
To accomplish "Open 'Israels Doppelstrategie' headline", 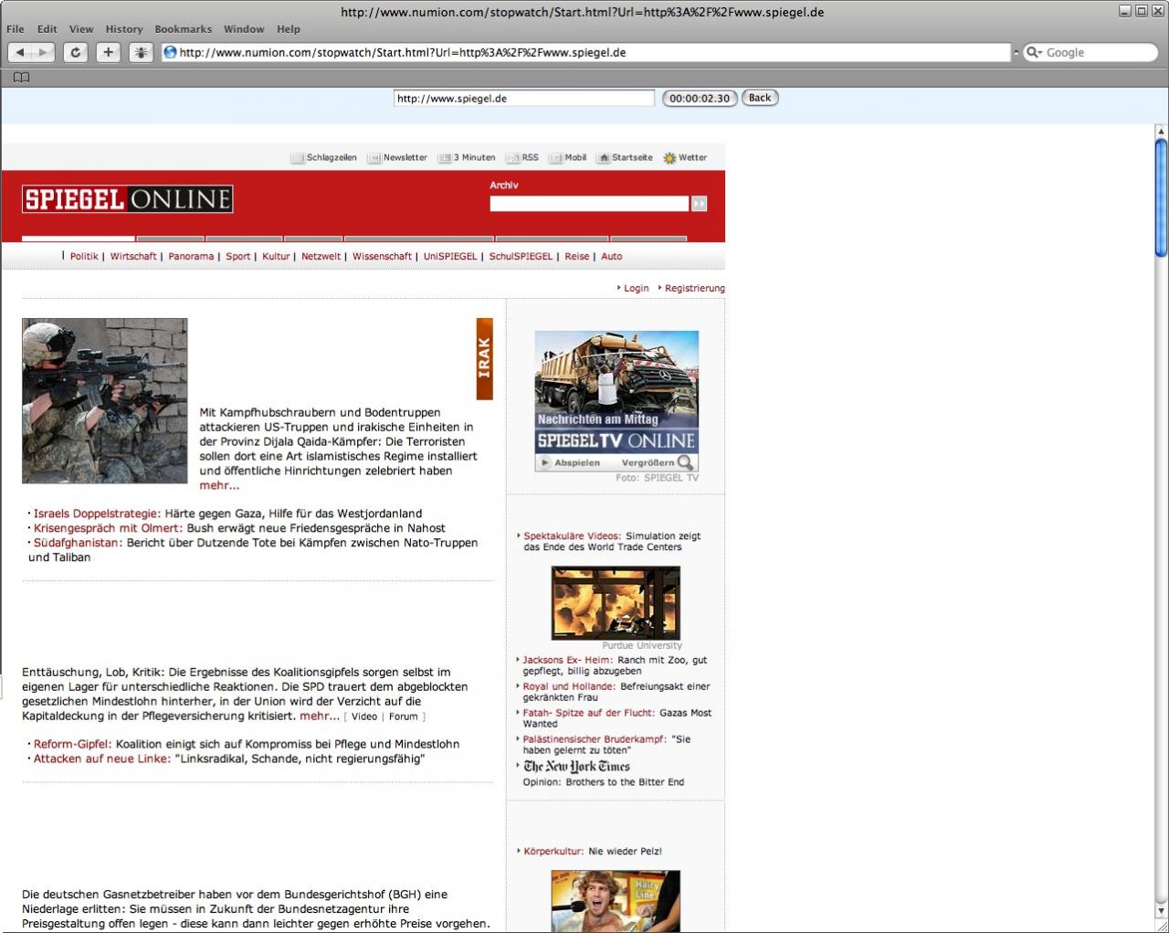I will pos(97,514).
